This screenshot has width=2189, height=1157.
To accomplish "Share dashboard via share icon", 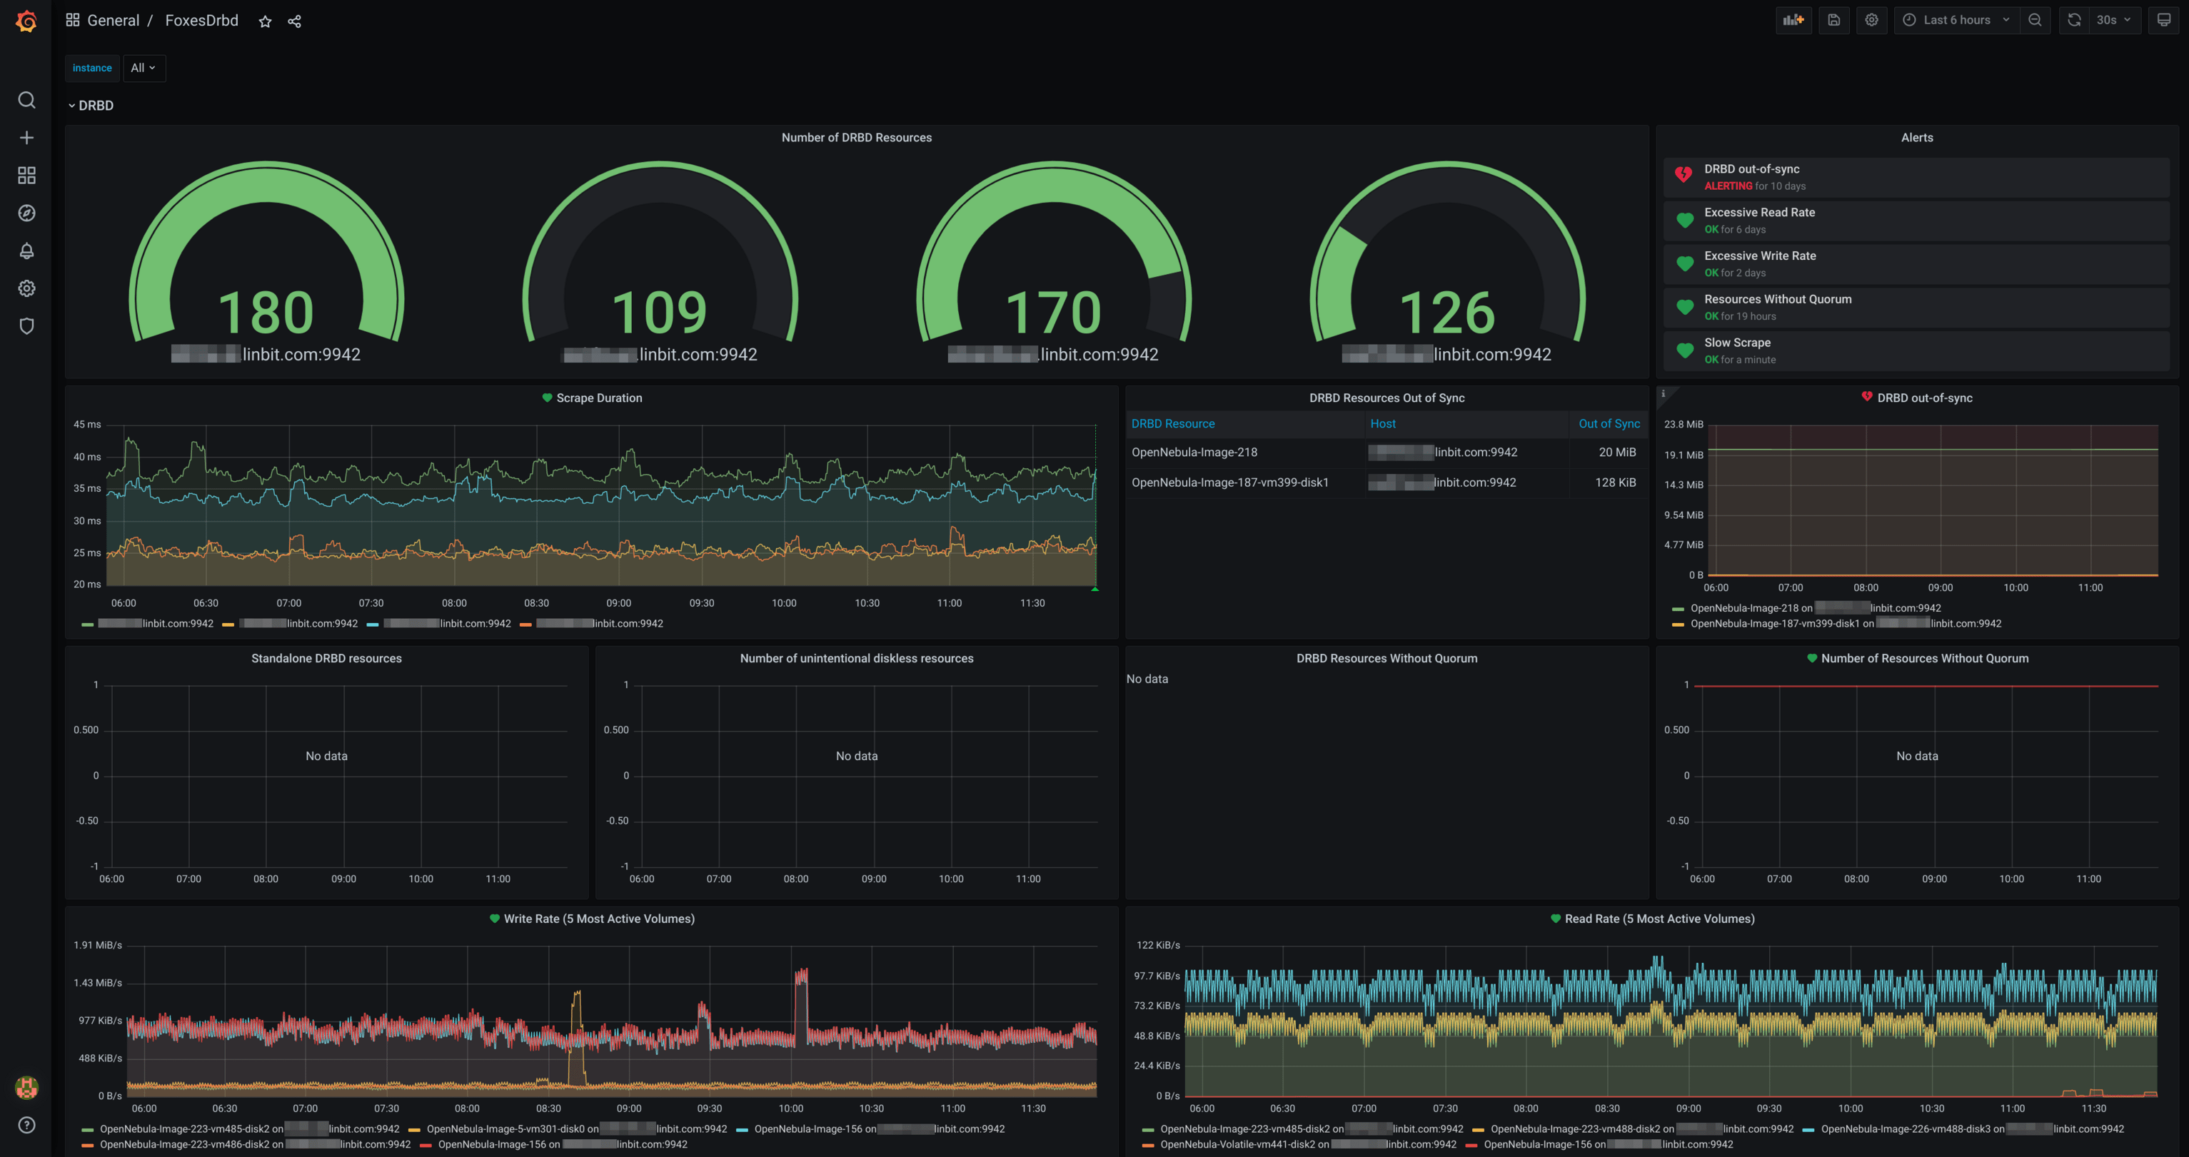I will pos(294,21).
